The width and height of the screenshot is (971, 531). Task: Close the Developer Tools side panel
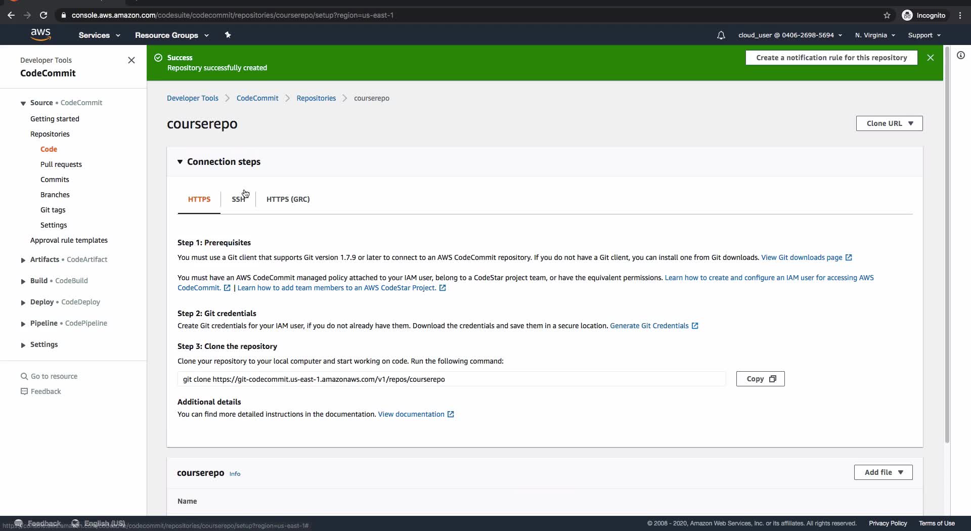click(x=131, y=60)
